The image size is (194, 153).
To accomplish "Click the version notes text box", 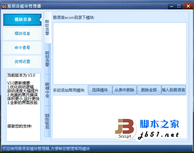I will (x=23, y=107).
